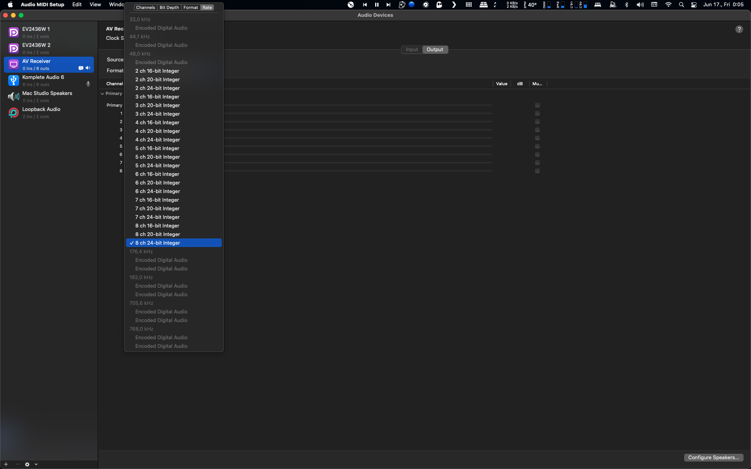Click the add device plus button

tap(6, 464)
